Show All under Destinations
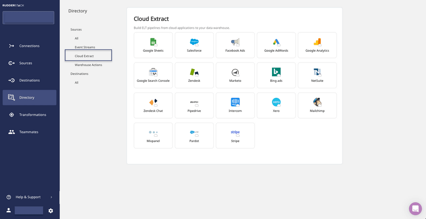 (77, 82)
